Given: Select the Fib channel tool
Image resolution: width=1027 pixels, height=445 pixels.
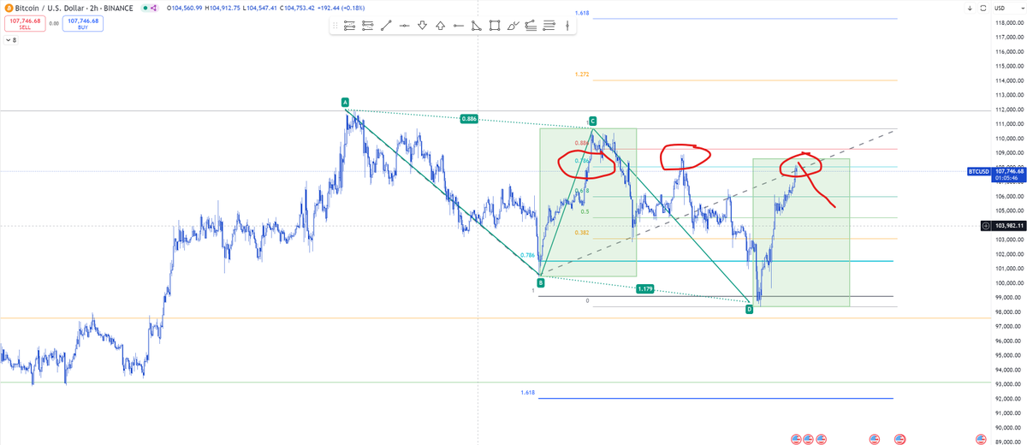Looking at the screenshot, I should (531, 26).
